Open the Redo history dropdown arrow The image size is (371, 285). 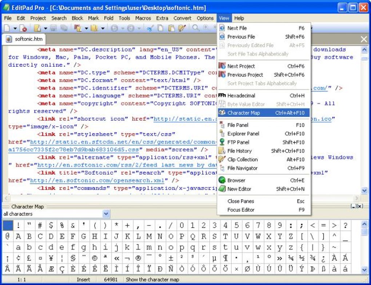click(139, 28)
